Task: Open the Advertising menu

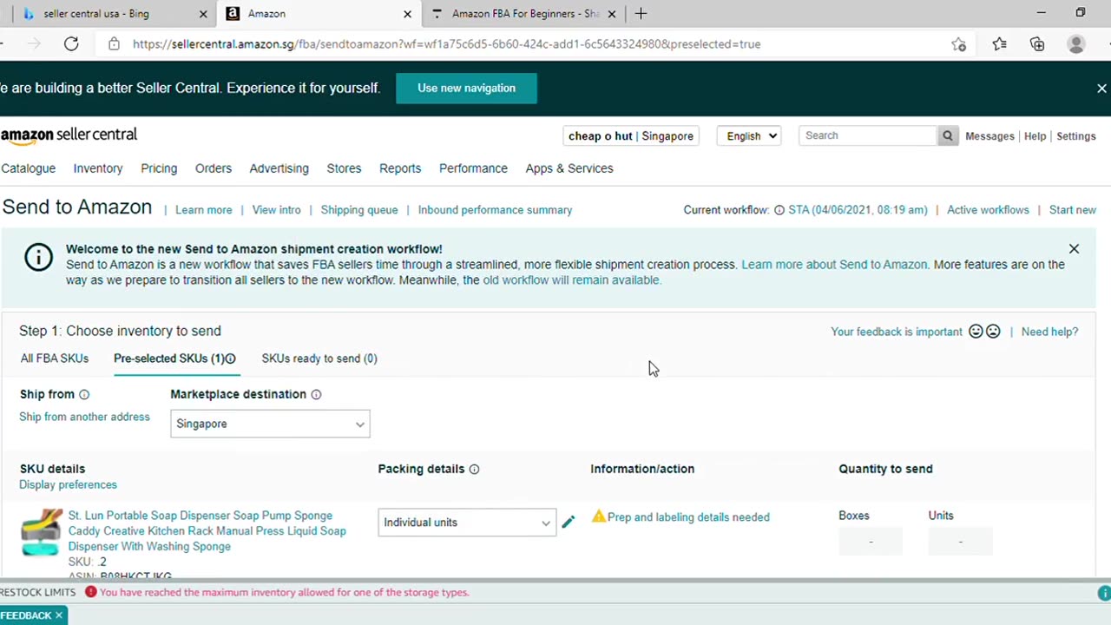Action: (279, 168)
